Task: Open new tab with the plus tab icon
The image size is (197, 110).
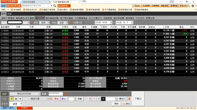Action: [84, 1]
